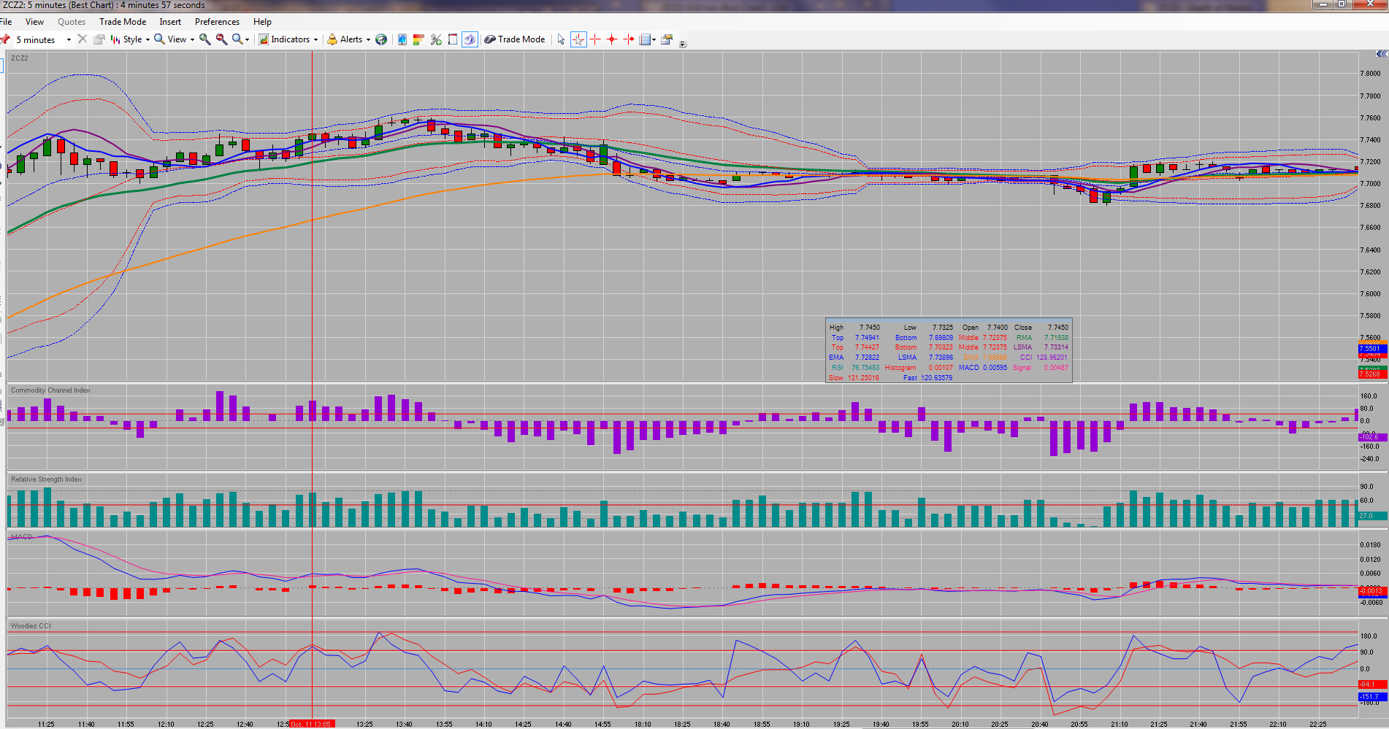Click the Woodies CCI pane label
The height and width of the screenshot is (729, 1389).
(31, 626)
